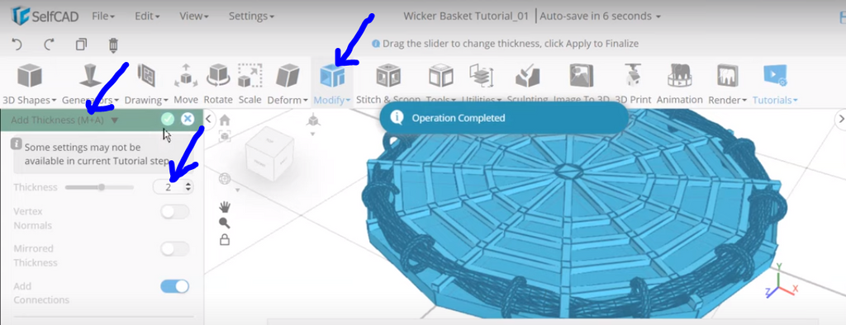Open the Modify tool

pyautogui.click(x=332, y=83)
